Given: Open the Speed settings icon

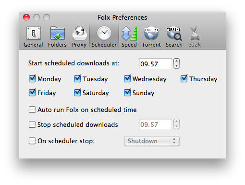Looking at the screenshot, I should [x=129, y=33].
